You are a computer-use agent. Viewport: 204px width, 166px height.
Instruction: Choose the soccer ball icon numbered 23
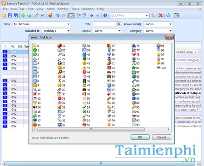coord(59,63)
